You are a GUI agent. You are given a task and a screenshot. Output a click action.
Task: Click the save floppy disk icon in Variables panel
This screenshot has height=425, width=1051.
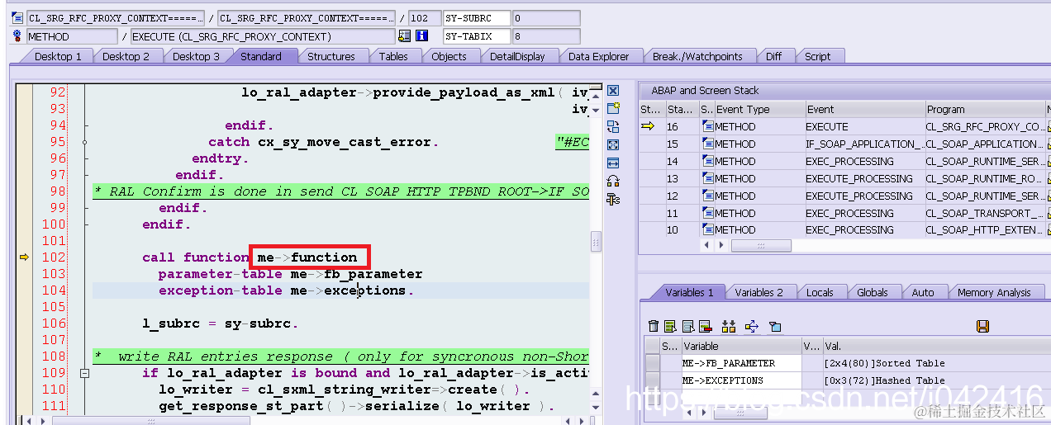pyautogui.click(x=982, y=327)
